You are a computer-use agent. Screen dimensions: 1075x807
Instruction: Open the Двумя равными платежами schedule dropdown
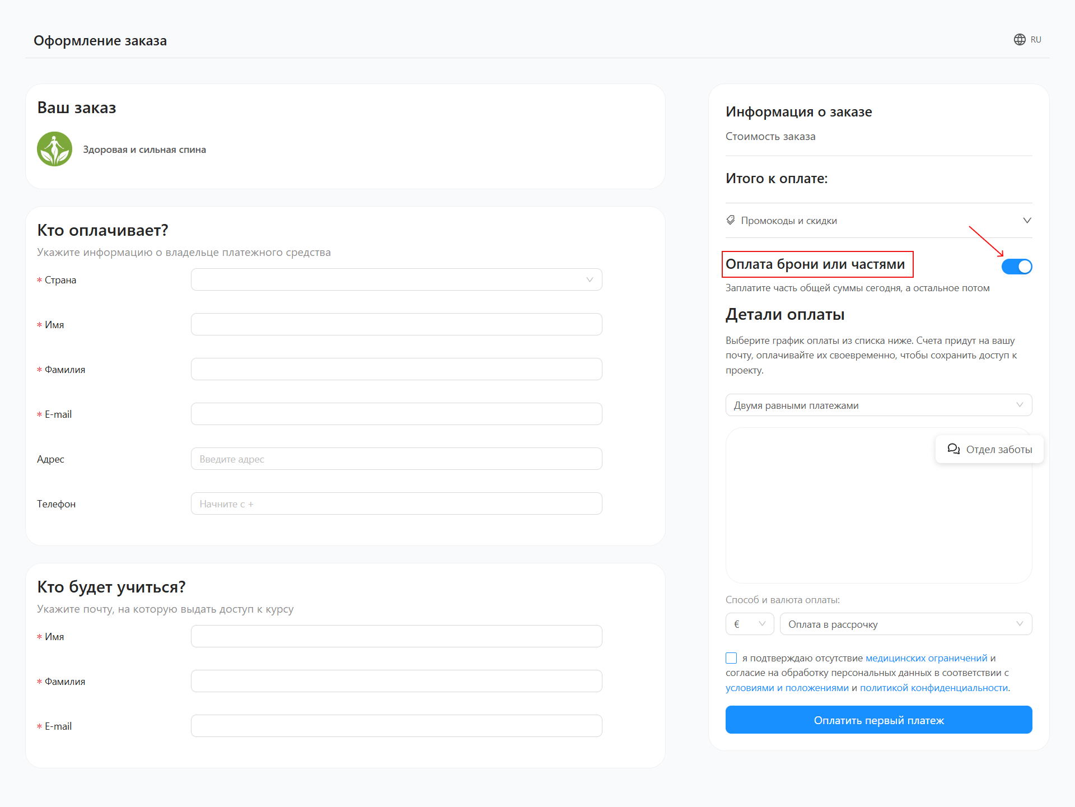point(878,405)
